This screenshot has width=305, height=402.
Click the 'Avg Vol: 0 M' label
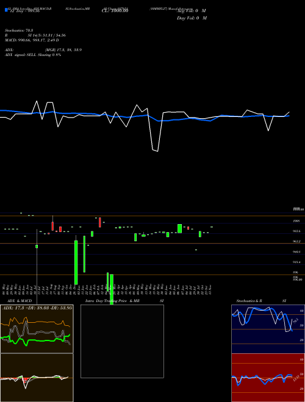click(192, 11)
